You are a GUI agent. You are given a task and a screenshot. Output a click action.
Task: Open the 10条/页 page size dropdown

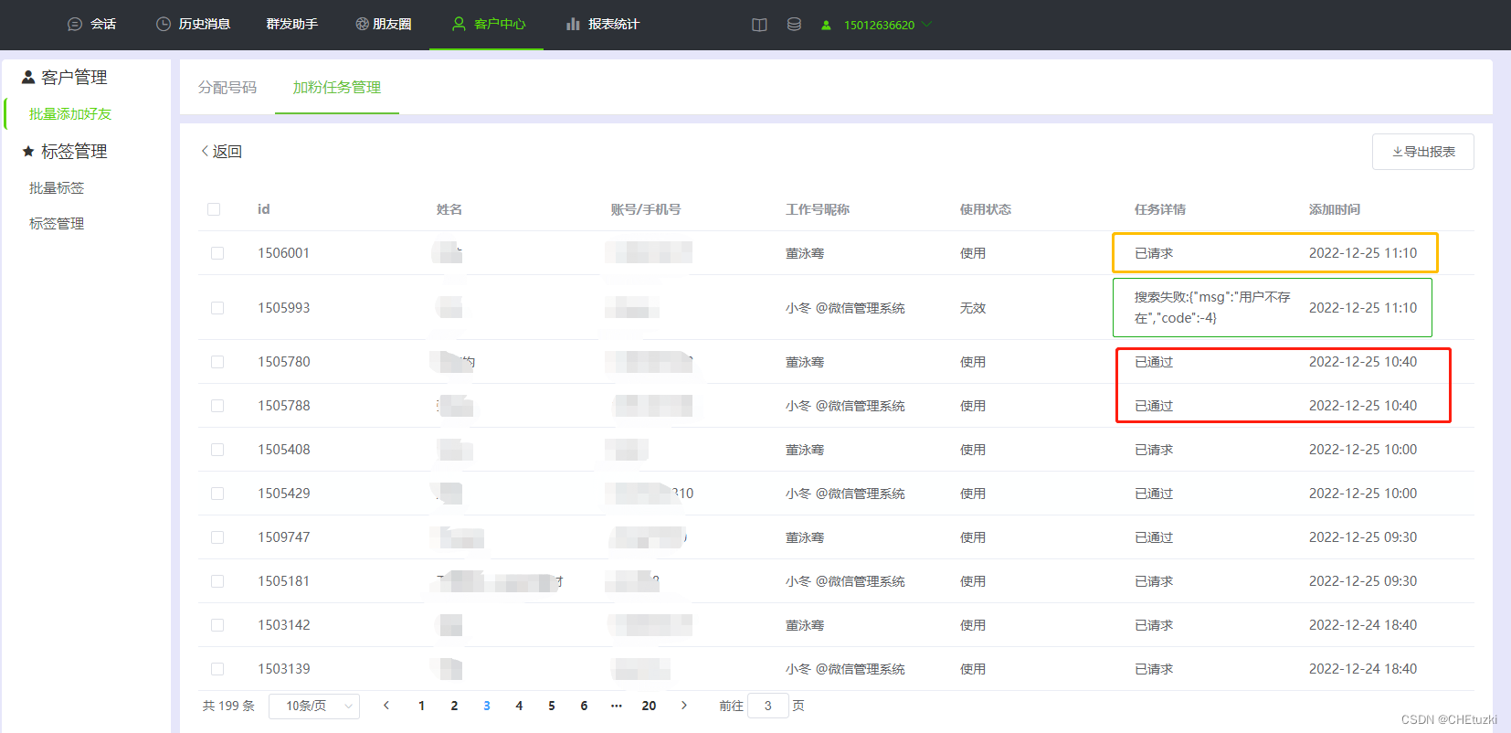pos(314,706)
